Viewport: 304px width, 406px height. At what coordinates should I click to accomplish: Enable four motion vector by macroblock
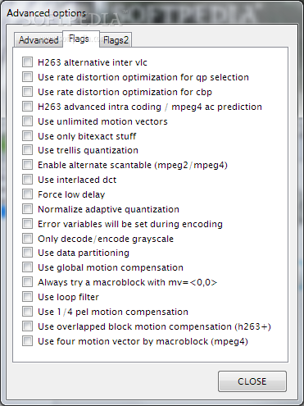(27, 341)
